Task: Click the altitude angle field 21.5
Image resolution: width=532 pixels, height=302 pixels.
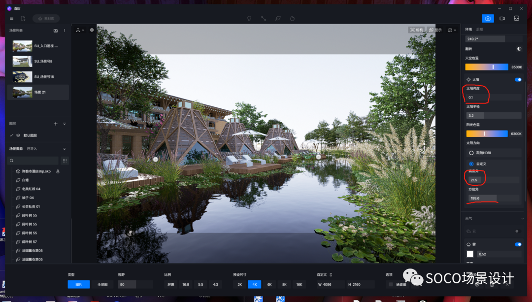Action: pos(494,180)
